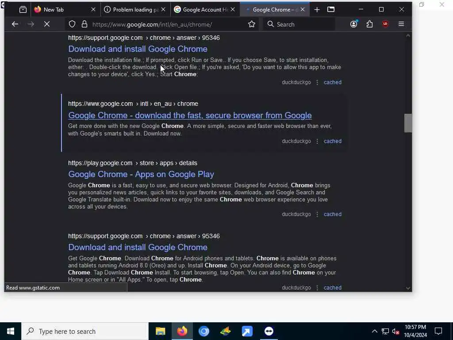The image size is (453, 340).
Task: Click the colorful app icon next to File Explorer group
Action: click(225, 331)
